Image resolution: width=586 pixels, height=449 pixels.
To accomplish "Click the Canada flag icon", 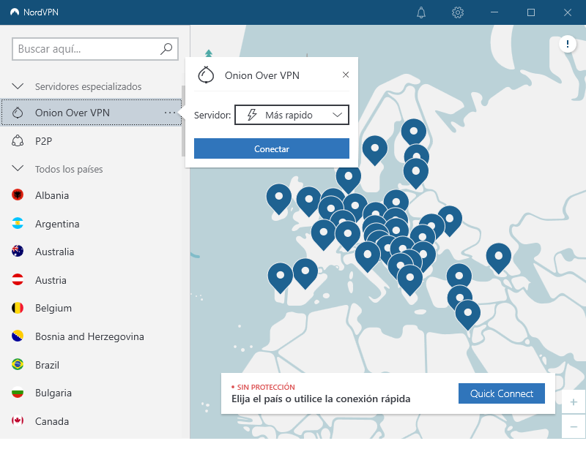I will click(x=18, y=421).
